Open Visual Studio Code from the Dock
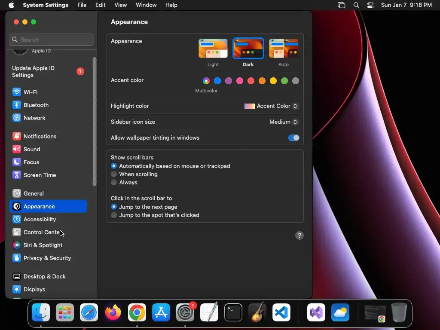 (281, 312)
